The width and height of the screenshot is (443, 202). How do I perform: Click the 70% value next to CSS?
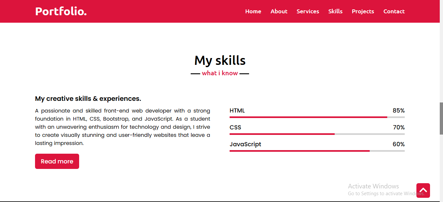click(399, 127)
